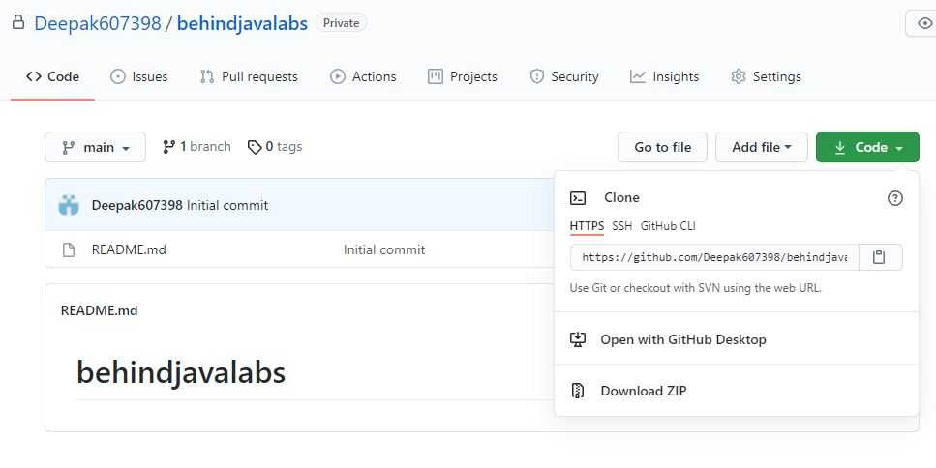Viewport: 936px width, 468px height.
Task: Click the Download ZIP archive icon
Action: 578,391
